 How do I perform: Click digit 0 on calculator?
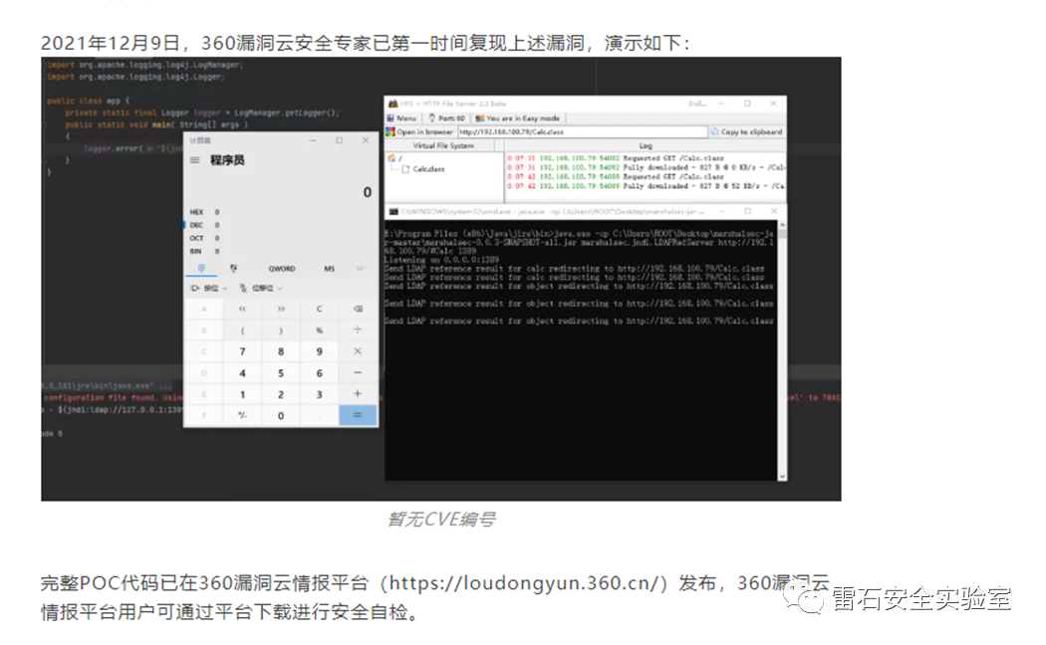coord(281,415)
